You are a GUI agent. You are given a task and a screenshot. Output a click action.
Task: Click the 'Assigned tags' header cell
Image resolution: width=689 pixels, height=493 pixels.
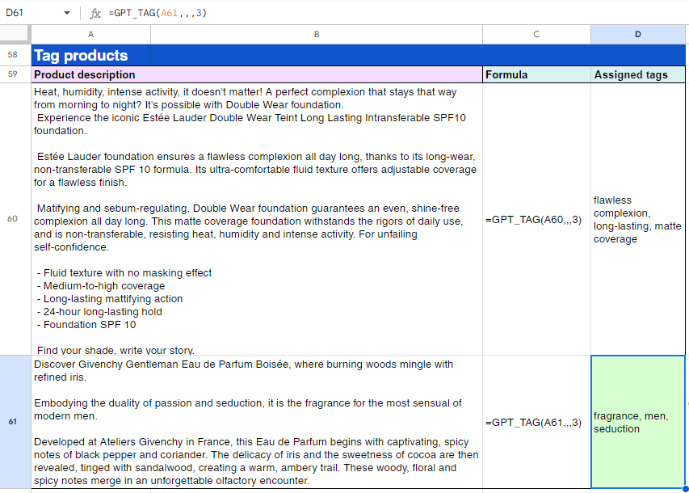click(637, 75)
